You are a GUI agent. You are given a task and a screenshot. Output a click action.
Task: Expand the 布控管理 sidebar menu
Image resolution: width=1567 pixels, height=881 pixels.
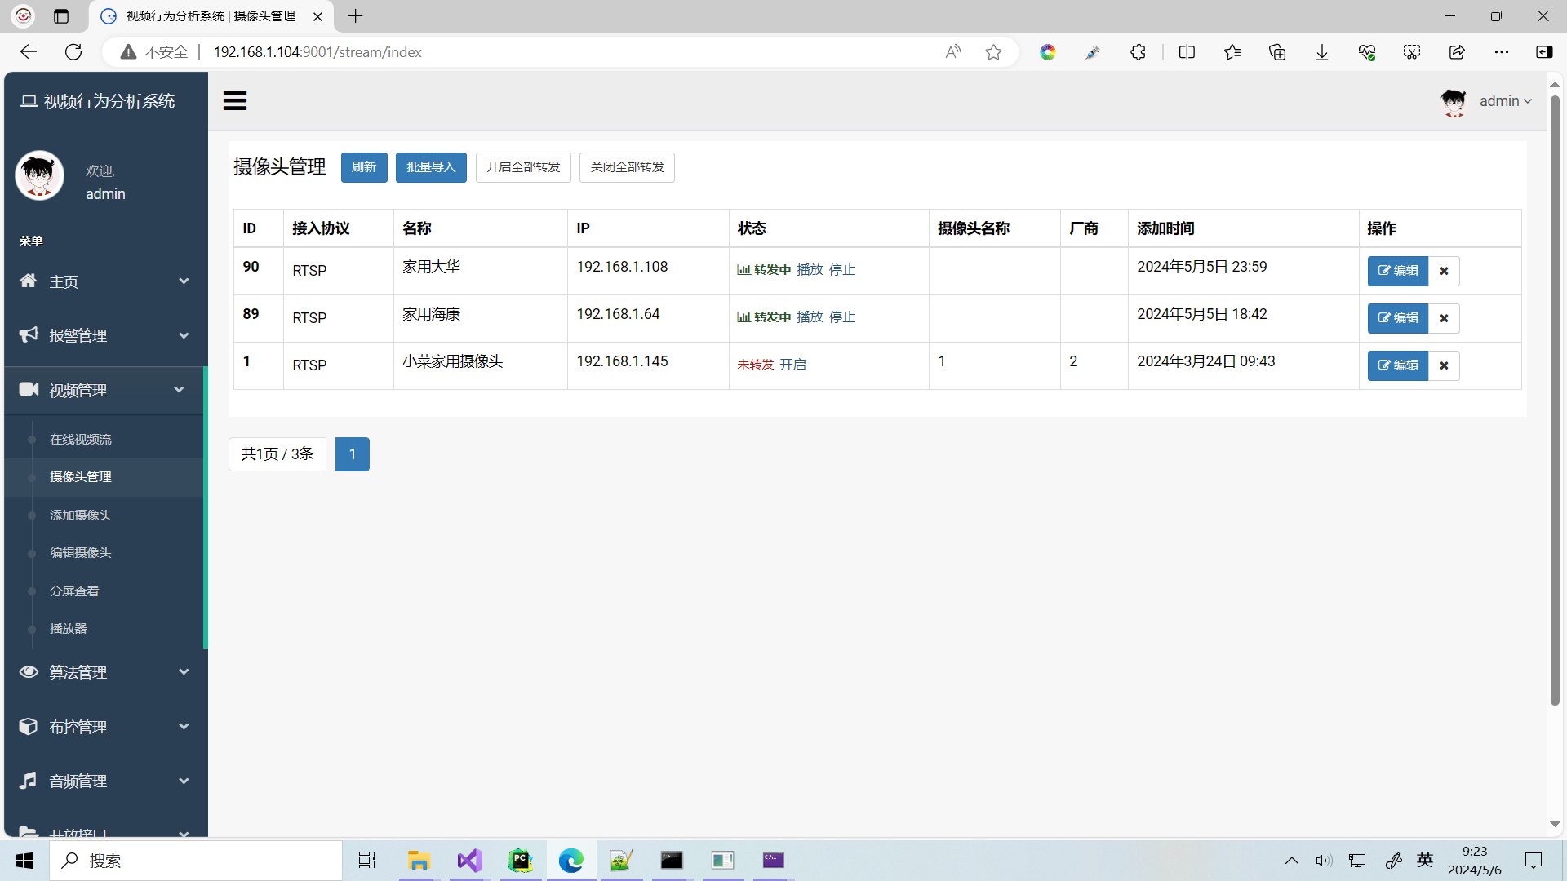point(104,727)
